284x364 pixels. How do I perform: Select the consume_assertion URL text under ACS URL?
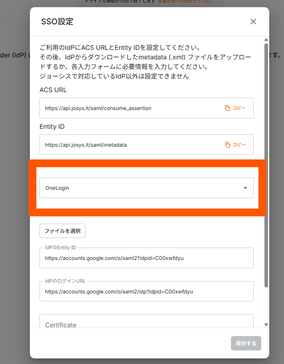click(98, 108)
